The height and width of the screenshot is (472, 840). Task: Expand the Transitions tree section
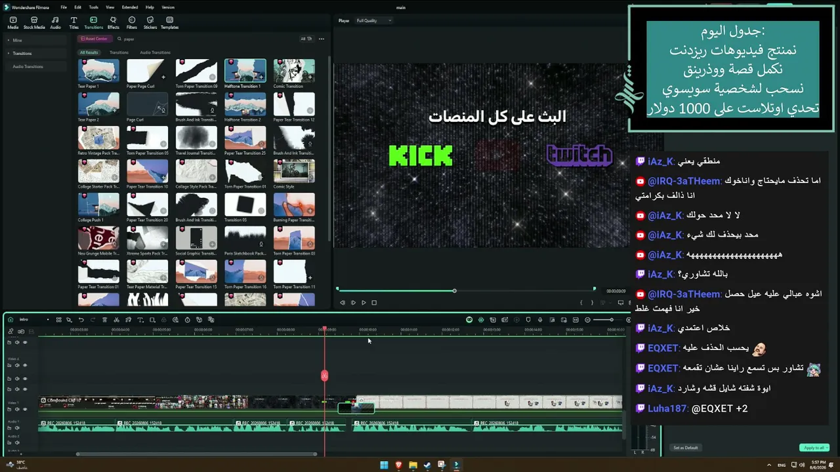tap(9, 54)
